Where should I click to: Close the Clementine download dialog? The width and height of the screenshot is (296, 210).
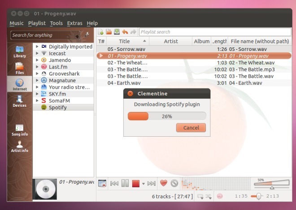(130, 93)
